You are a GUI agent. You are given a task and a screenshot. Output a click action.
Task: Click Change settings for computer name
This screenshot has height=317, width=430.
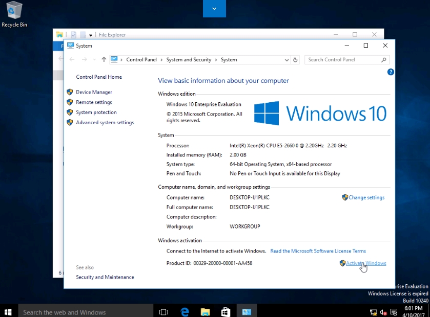366,197
